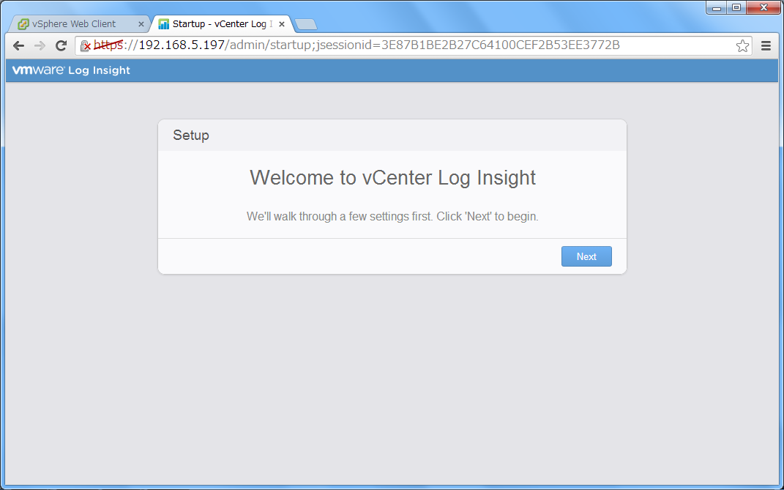Click the browser forward arrow
Image resolution: width=784 pixels, height=490 pixels.
click(x=40, y=45)
